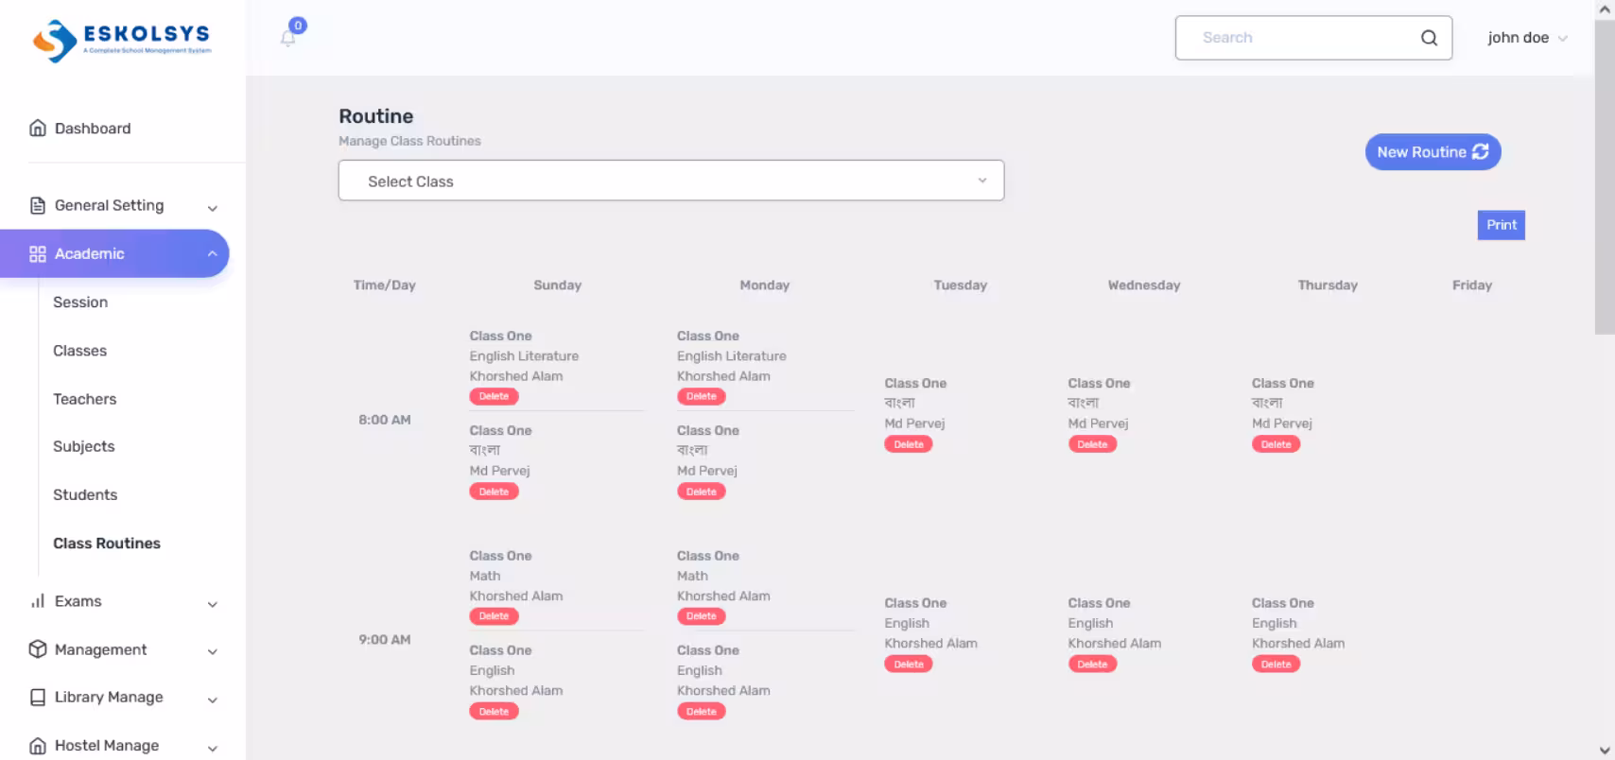Open the Subjects sidebar item
This screenshot has height=760, width=1615.
83,446
